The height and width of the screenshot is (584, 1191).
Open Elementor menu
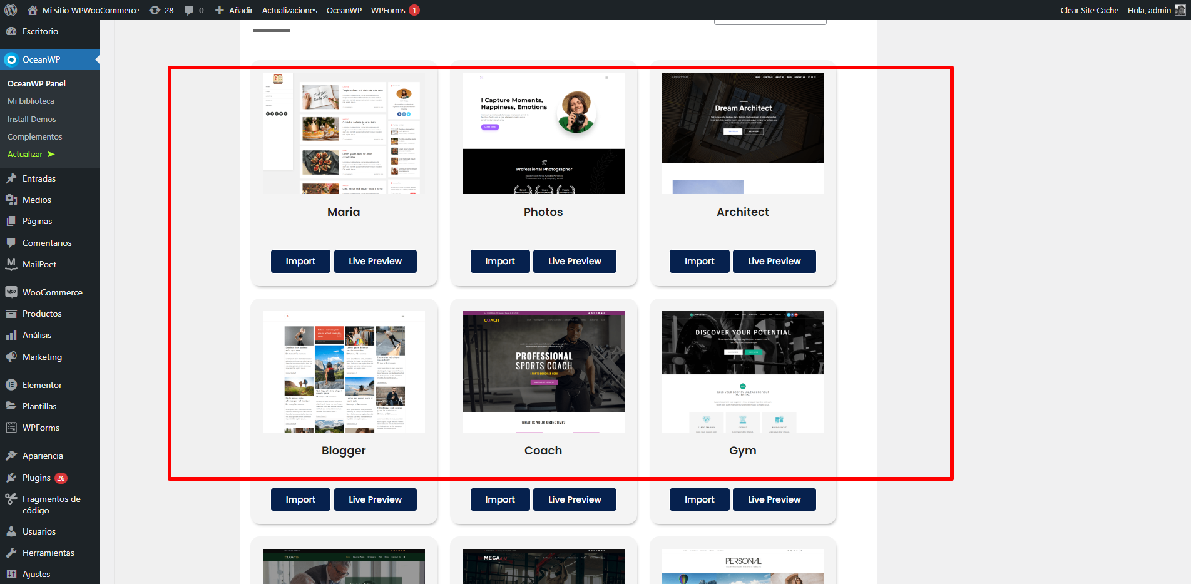tap(50, 385)
